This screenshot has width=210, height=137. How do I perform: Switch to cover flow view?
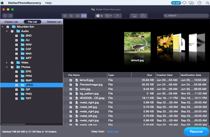tap(84, 16)
